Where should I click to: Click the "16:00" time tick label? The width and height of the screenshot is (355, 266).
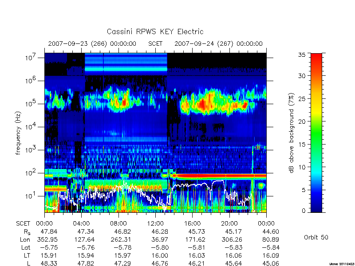tap(192, 223)
